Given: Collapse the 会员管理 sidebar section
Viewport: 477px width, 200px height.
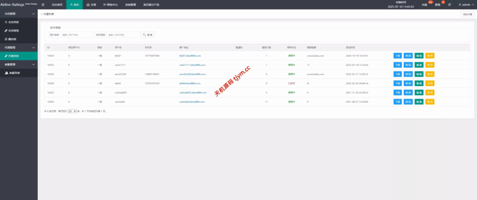Looking at the screenshot, I should pyautogui.click(x=33, y=13).
